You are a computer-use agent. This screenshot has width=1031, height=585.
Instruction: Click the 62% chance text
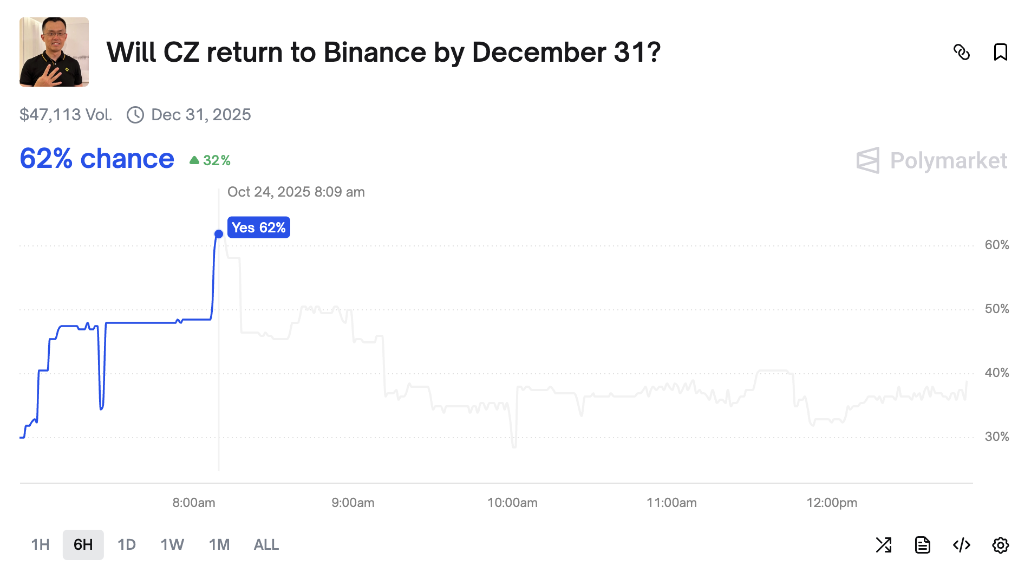coord(97,159)
